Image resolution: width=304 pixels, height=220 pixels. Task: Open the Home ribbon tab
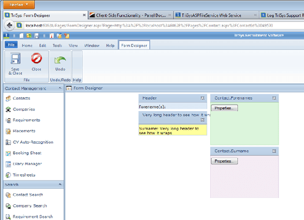click(x=27, y=45)
